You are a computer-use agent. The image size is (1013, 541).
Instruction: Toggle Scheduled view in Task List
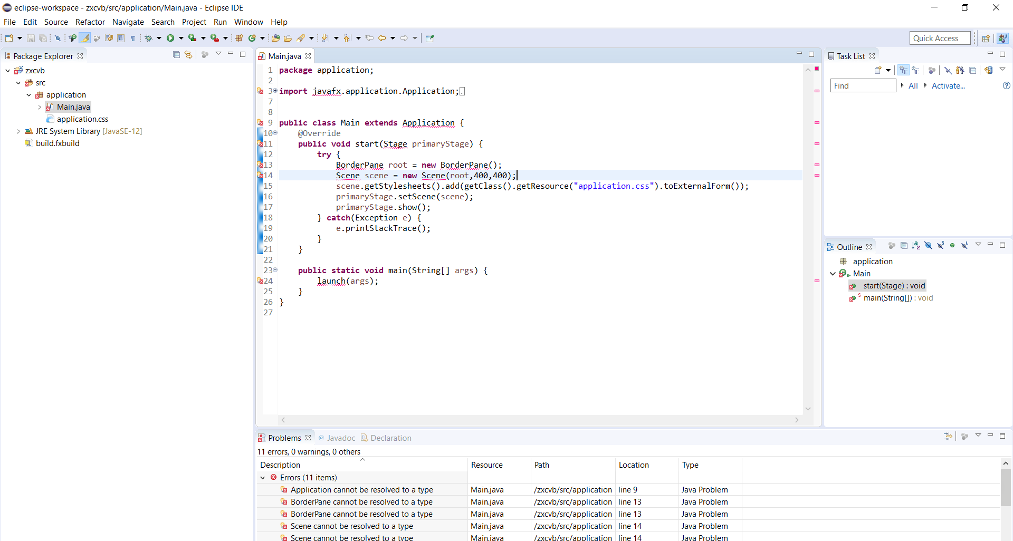tap(915, 70)
